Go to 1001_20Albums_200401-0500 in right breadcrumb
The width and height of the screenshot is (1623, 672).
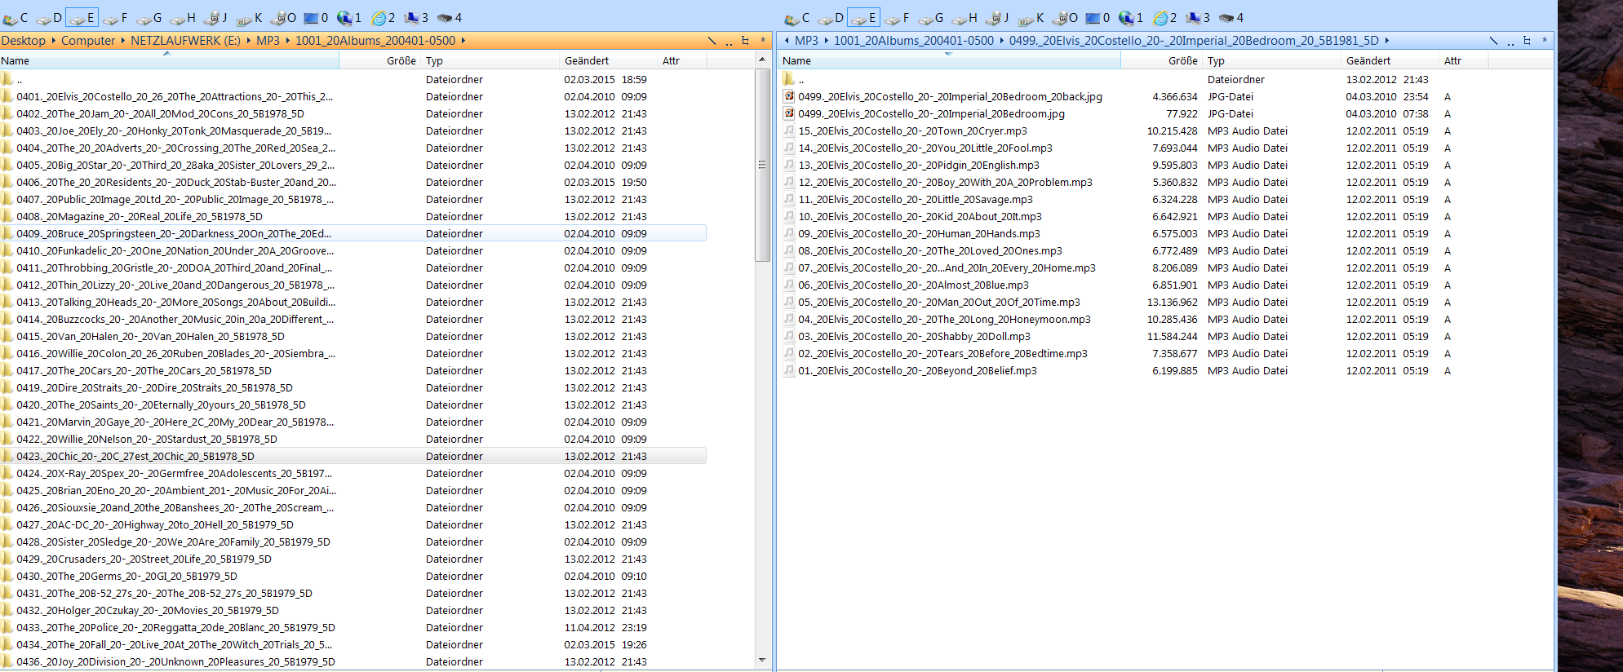(x=914, y=41)
